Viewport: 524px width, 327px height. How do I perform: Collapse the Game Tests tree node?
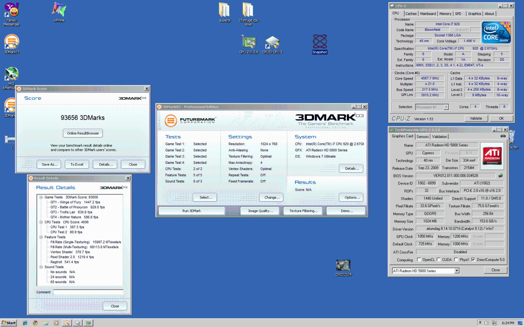[x=41, y=197]
